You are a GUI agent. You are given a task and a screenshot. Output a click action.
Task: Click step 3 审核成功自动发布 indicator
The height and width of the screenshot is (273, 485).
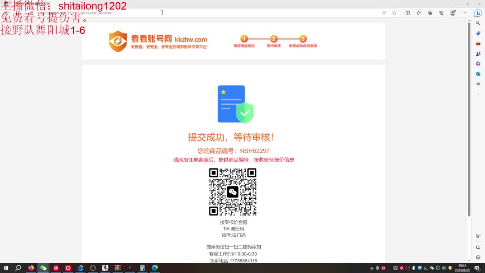(x=303, y=42)
